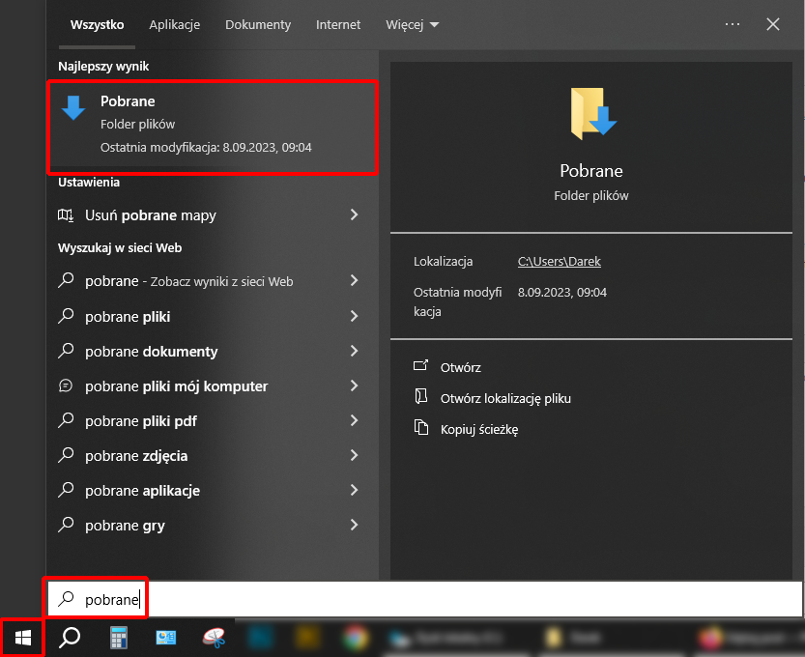Click the Windows Start button
This screenshot has height=657, width=805.
(x=22, y=638)
